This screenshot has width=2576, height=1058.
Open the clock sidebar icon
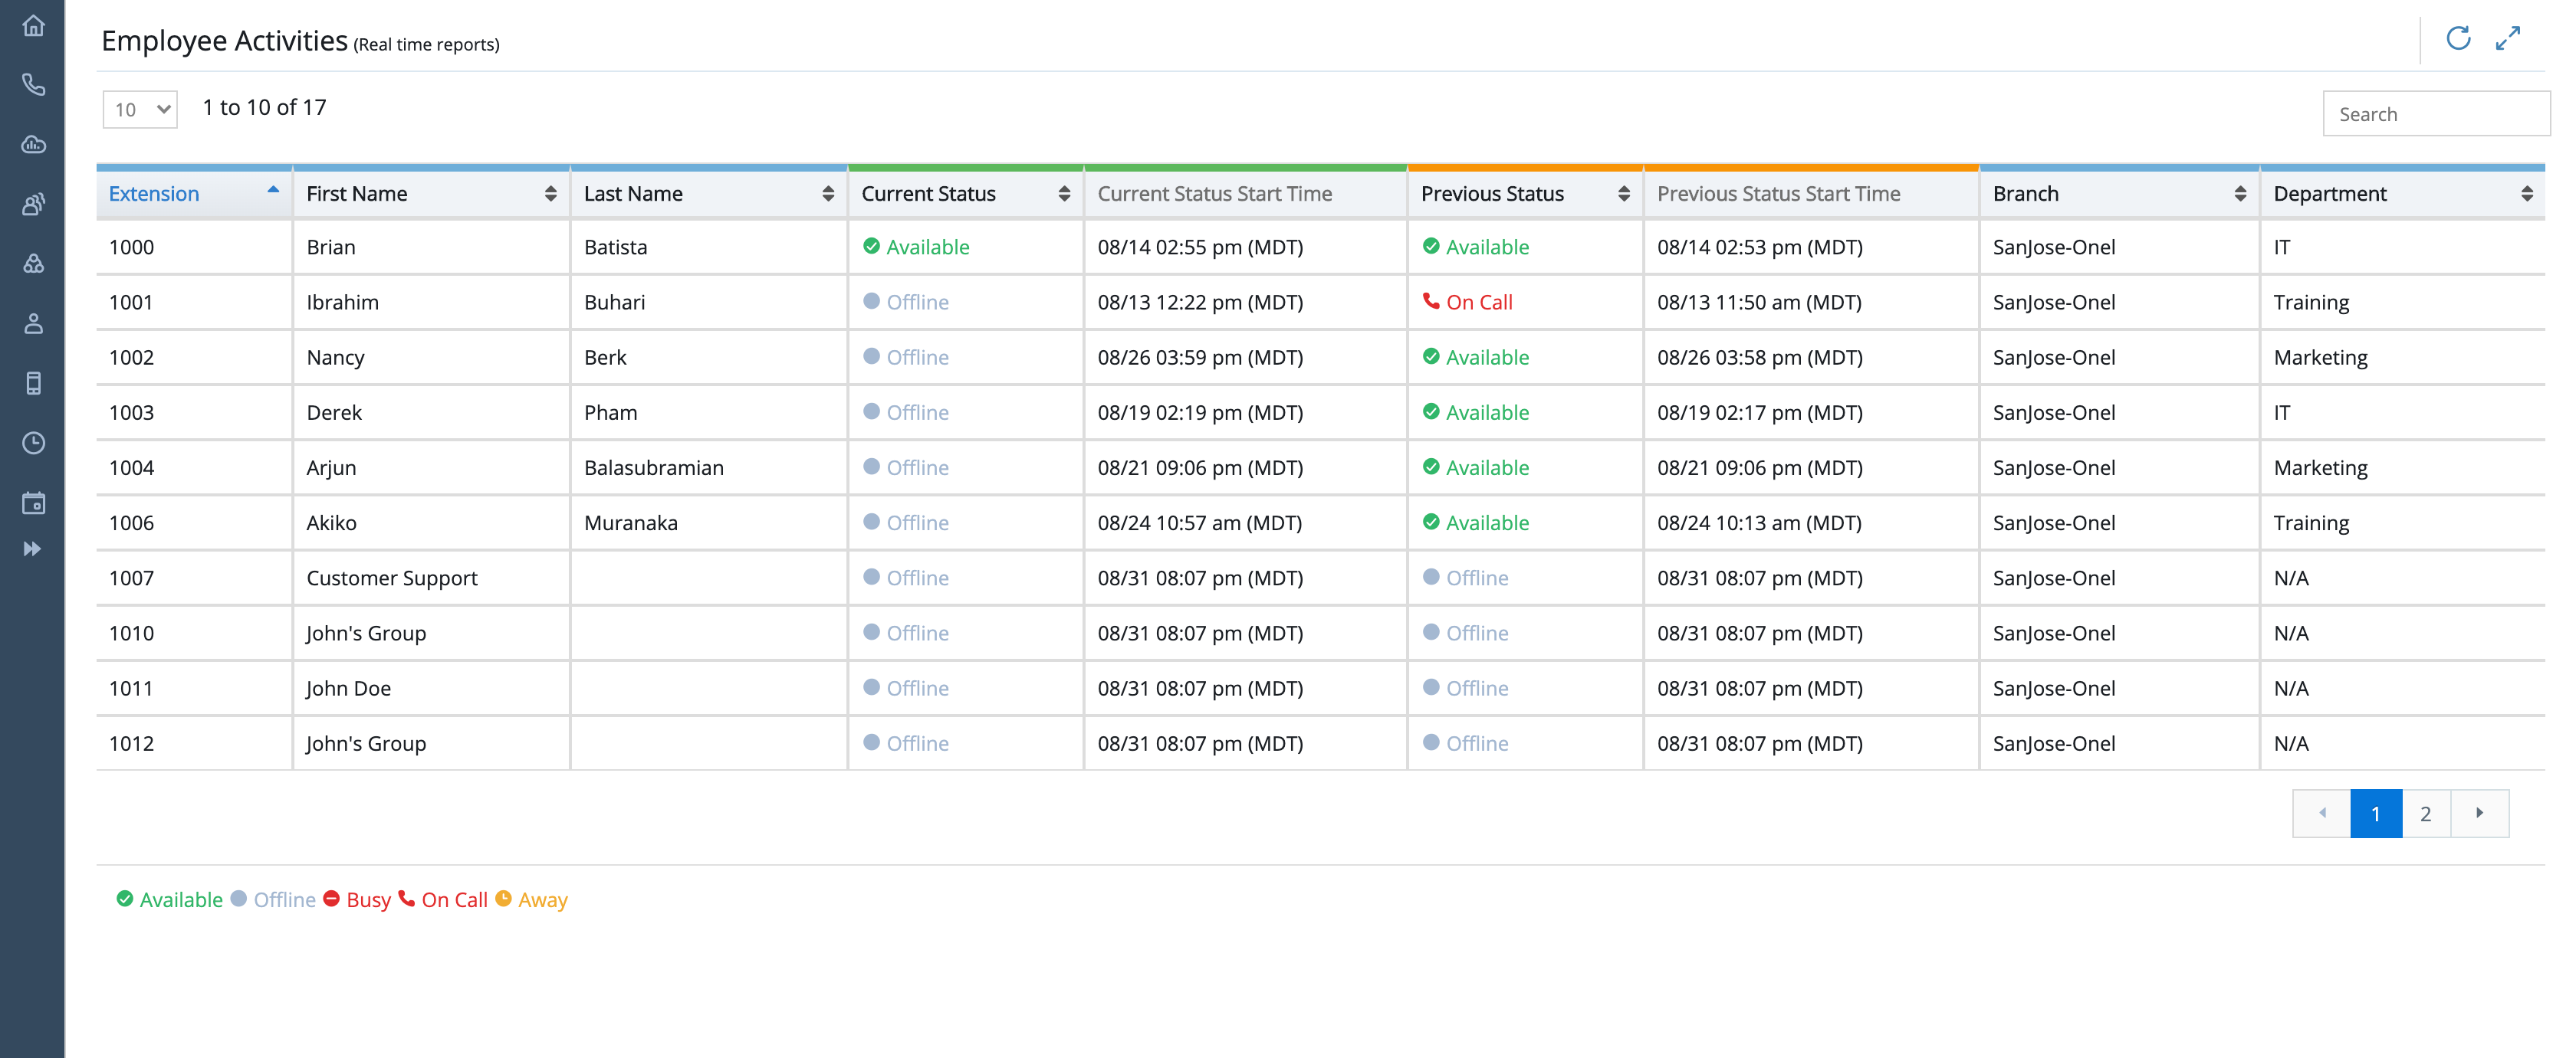click(33, 444)
